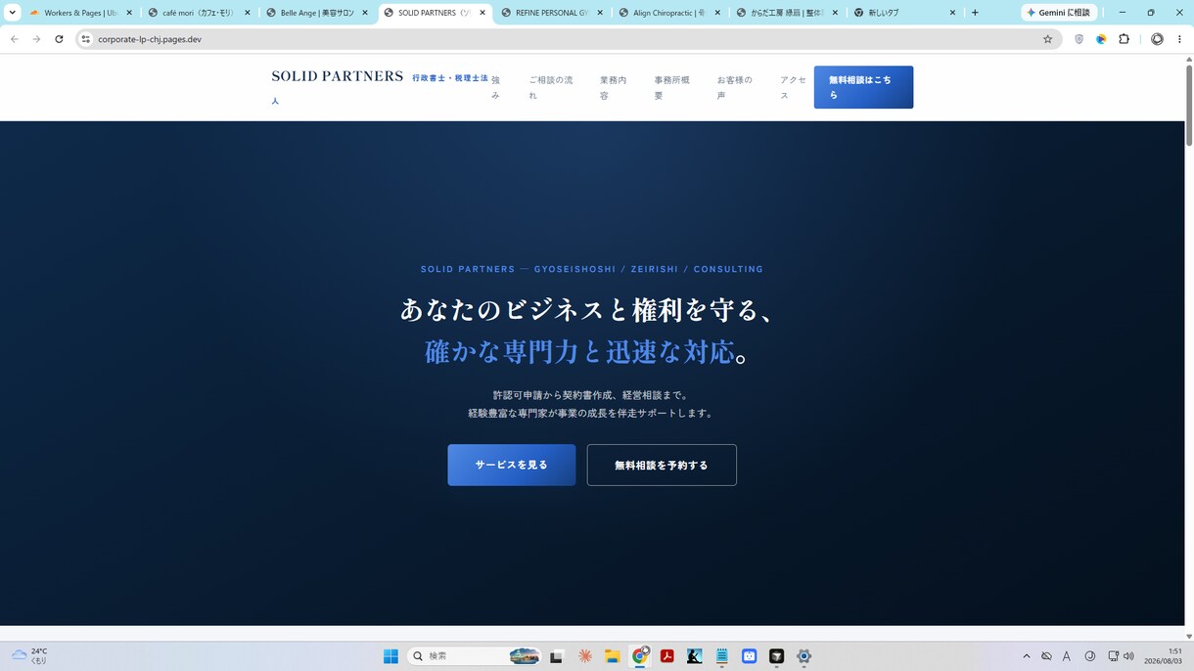
Task: Click the SOLID PARTNERS site logo
Action: tap(338, 76)
